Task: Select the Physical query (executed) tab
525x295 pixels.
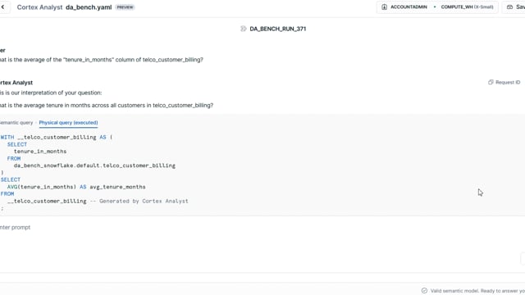Action: tap(68, 123)
